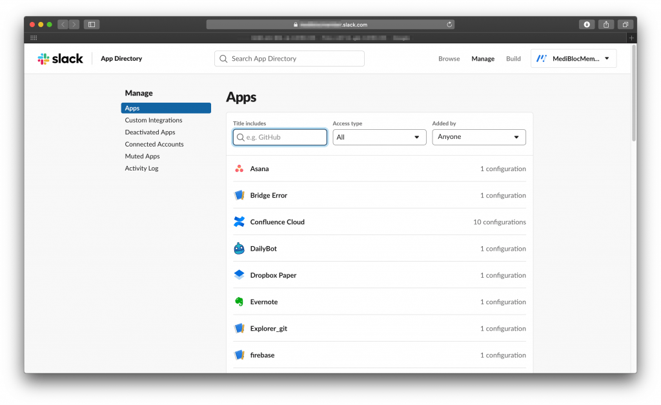Select the DailyBot robot icon
Viewport: 661px width, 405px height.
(x=239, y=249)
